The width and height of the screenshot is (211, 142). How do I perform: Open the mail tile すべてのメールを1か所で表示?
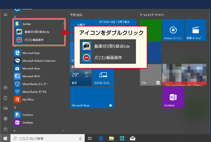pyautogui.click(x=115, y=23)
